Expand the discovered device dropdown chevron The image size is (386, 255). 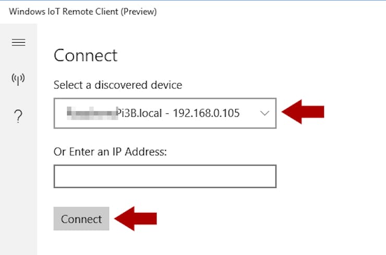pos(264,113)
